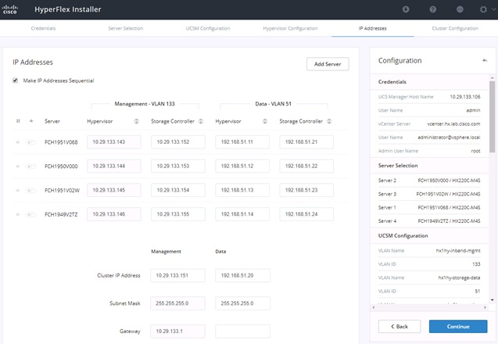Edit management Gateway 10.29.133.1 field
Viewport: 498px width, 344px height.
click(178, 331)
